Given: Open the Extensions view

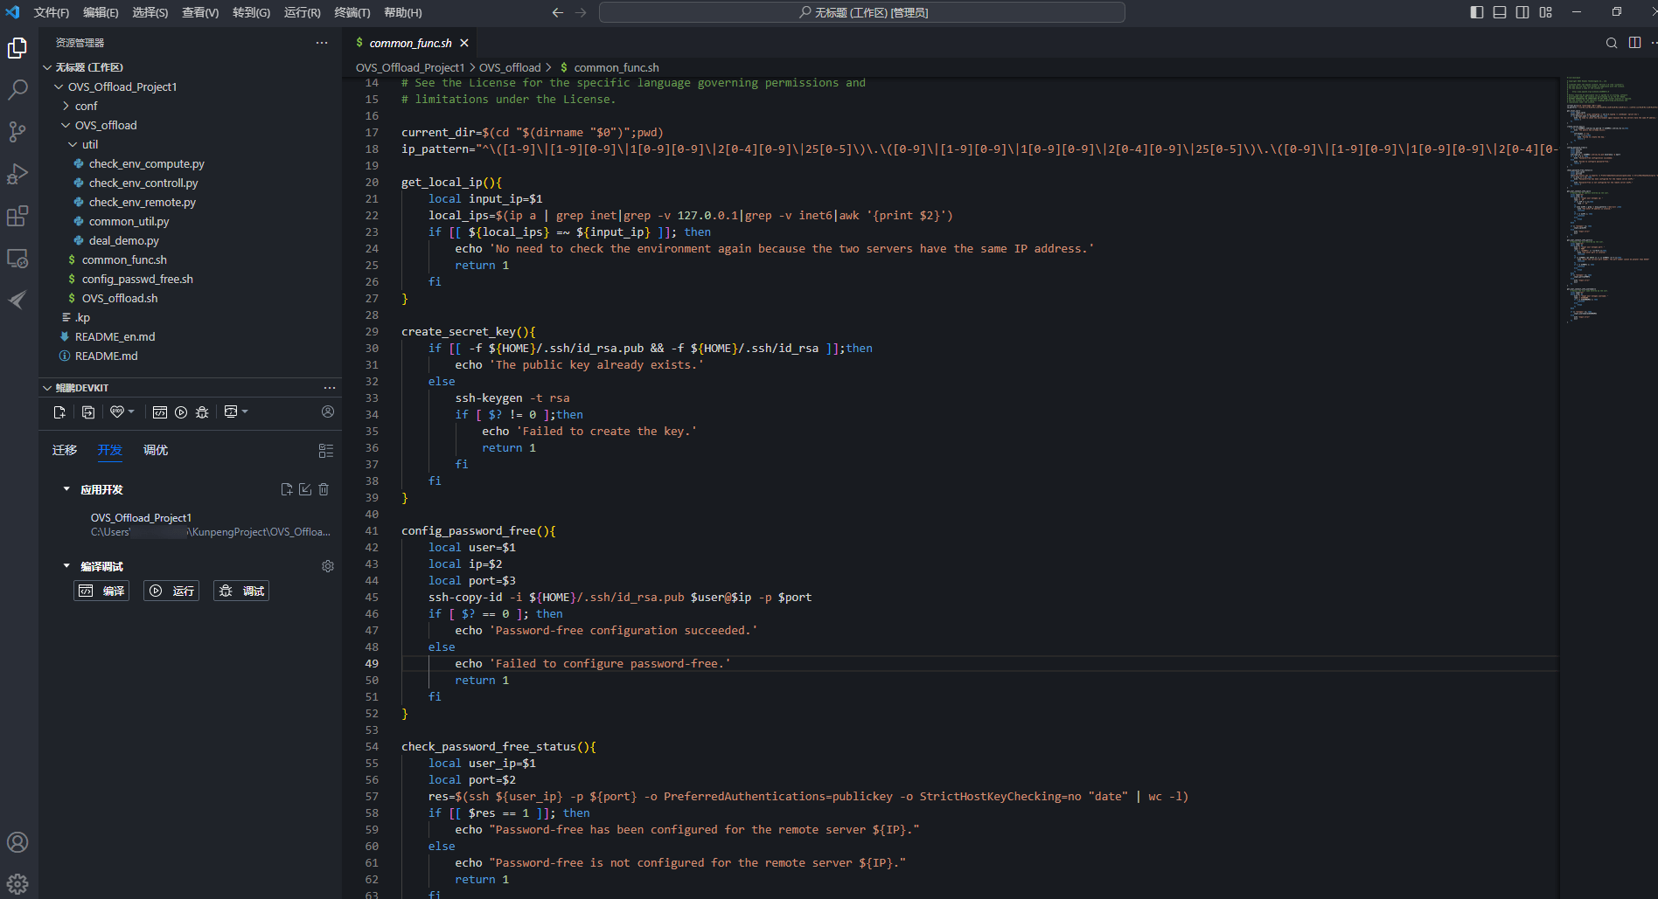Looking at the screenshot, I should 17,216.
